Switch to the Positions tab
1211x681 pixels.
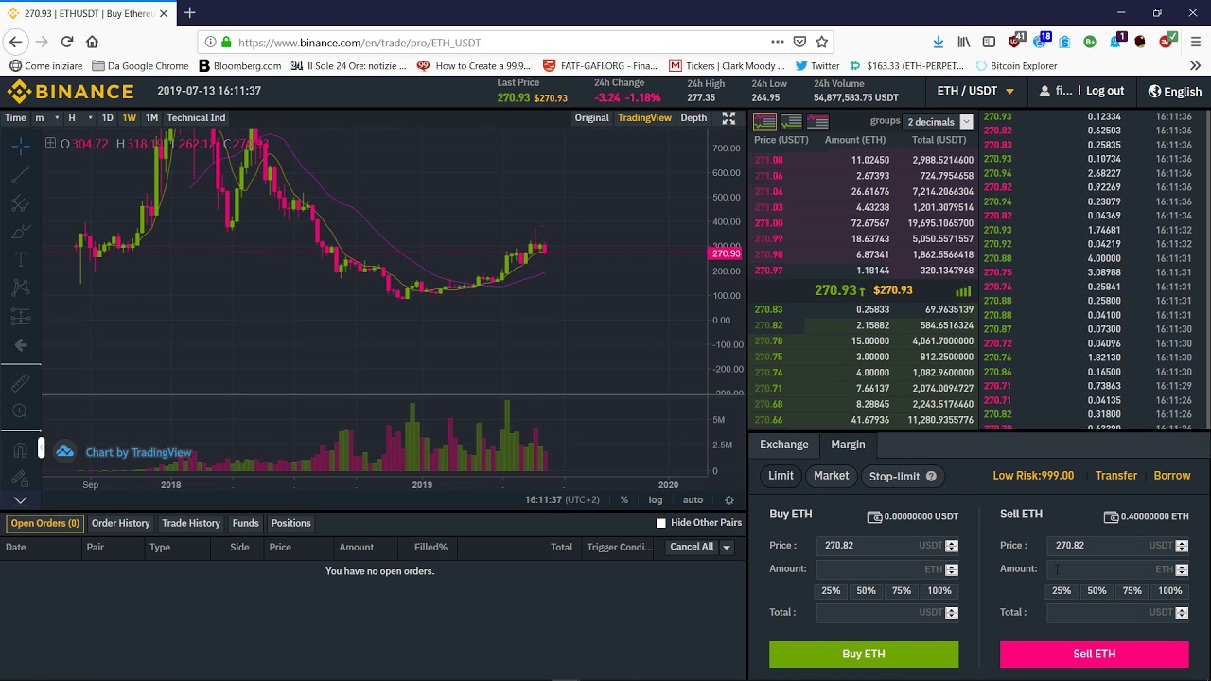click(290, 523)
